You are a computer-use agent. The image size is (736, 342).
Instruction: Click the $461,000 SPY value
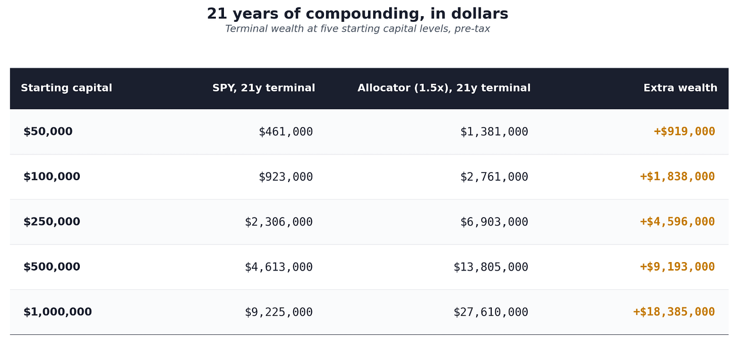coord(286,132)
